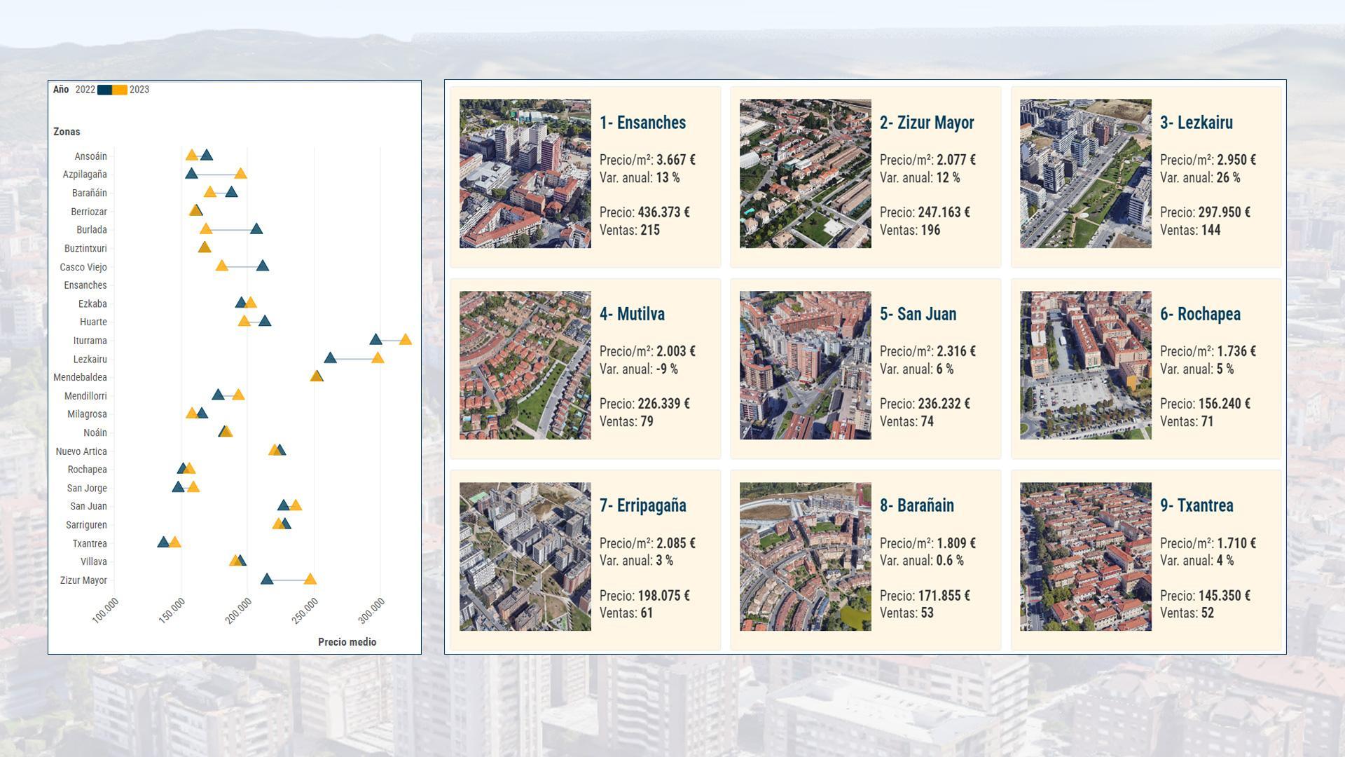
Task: Open the 1- Ensanches card heading
Action: point(642,123)
